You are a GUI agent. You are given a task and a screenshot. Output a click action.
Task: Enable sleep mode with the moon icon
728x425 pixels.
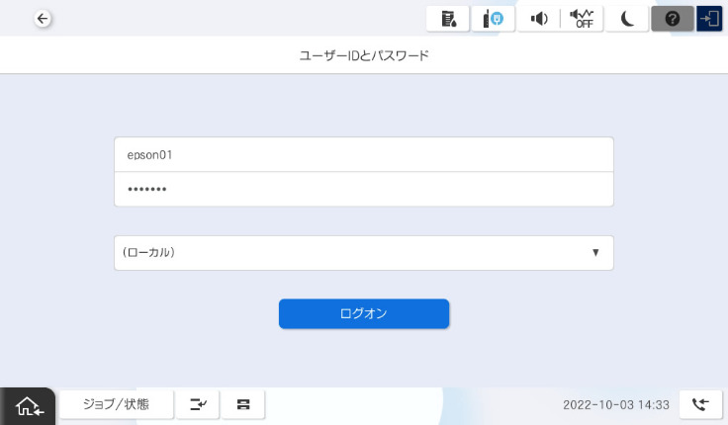(x=627, y=19)
